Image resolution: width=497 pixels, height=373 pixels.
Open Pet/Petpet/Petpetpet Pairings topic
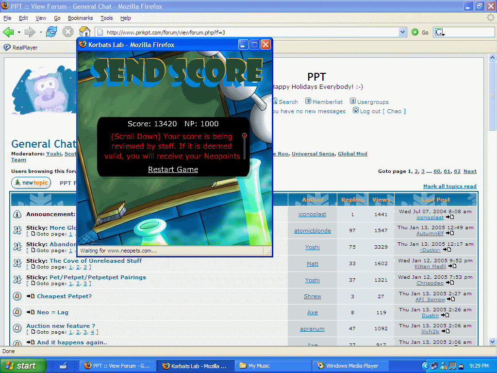coord(98,277)
